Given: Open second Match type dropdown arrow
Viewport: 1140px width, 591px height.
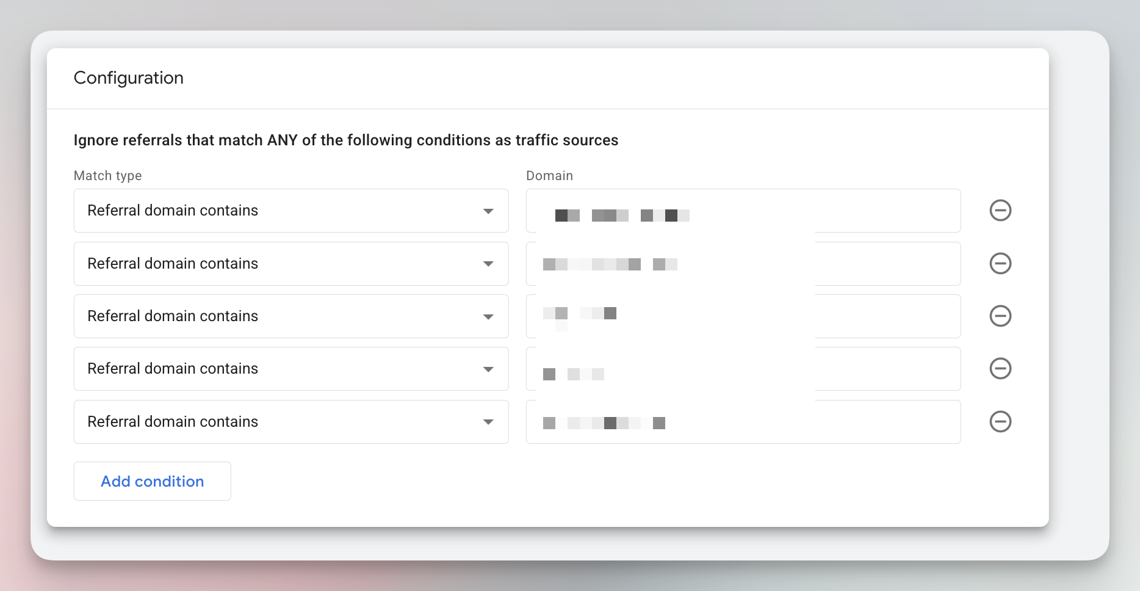Looking at the screenshot, I should [x=488, y=264].
